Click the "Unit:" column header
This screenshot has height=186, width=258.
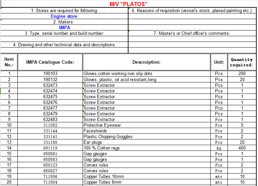pos(219,62)
